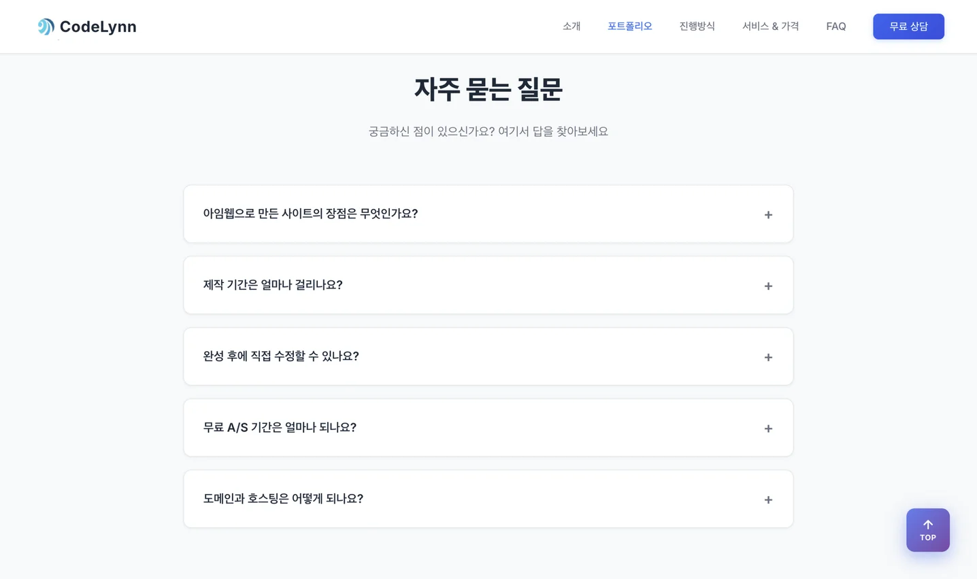Open the FAQ navigation link
This screenshot has width=977, height=579.
click(x=836, y=26)
